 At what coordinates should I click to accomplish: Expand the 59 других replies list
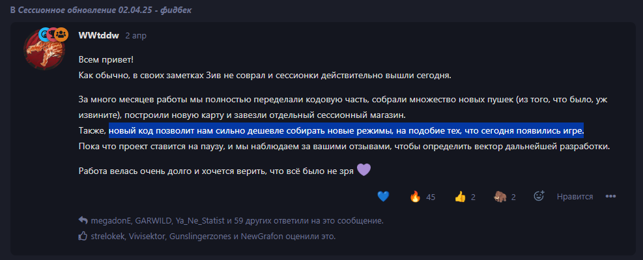[x=254, y=221]
